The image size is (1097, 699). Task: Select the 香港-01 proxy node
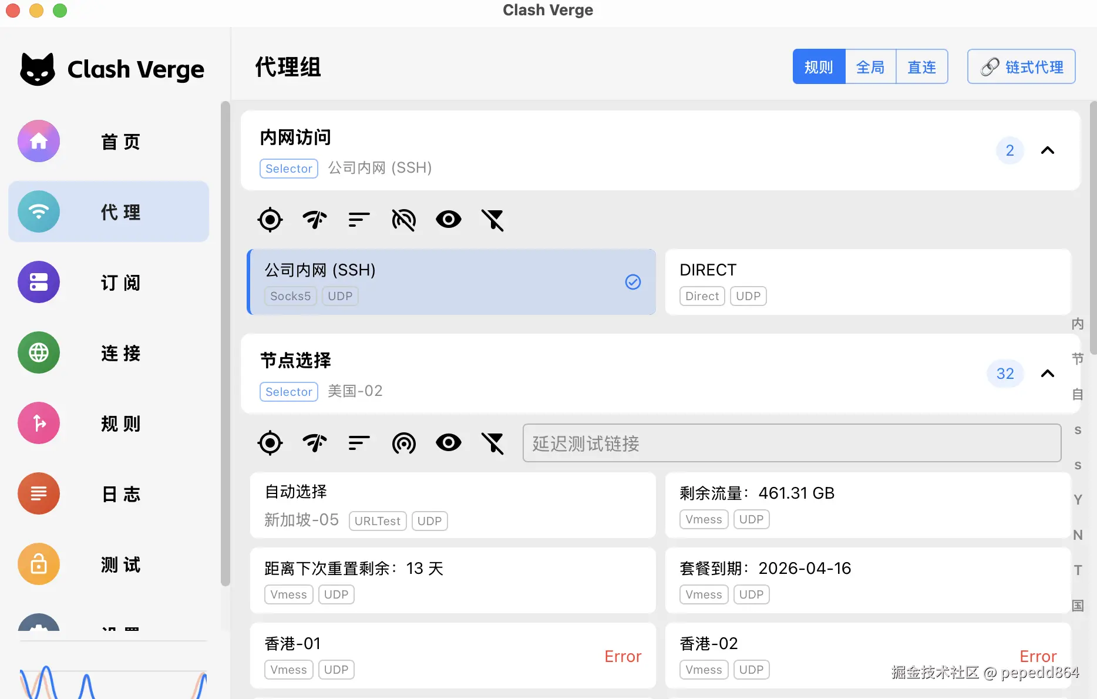453,656
